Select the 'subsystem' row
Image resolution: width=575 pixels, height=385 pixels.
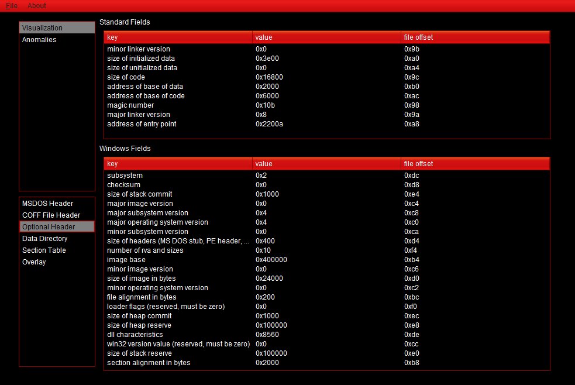point(327,176)
